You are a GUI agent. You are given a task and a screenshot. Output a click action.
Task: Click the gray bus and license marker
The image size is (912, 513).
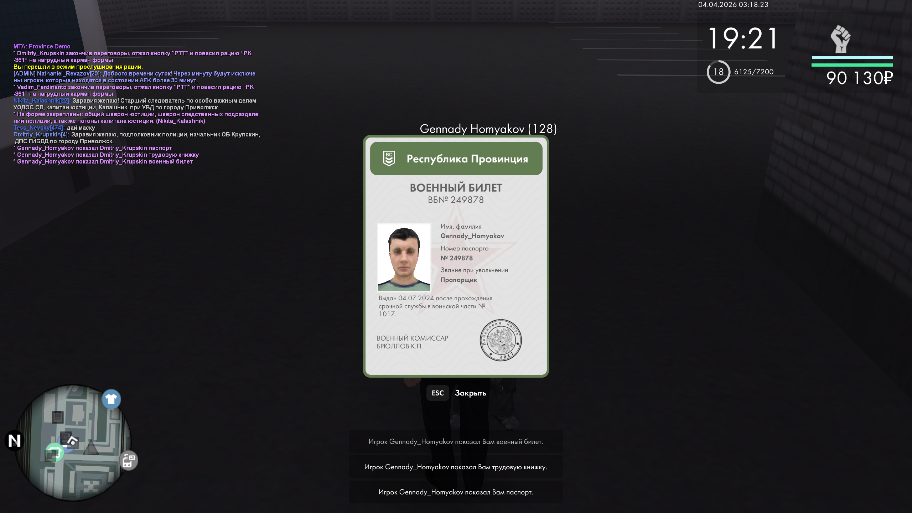129,460
